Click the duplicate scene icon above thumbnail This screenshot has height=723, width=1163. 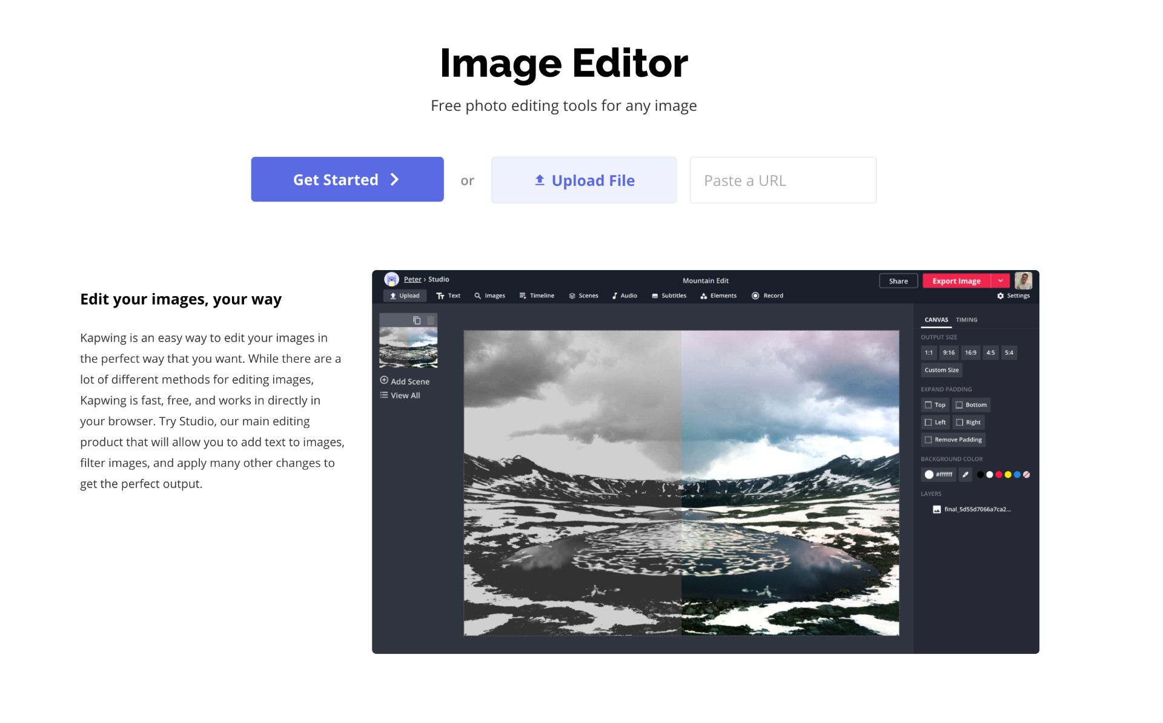417,320
